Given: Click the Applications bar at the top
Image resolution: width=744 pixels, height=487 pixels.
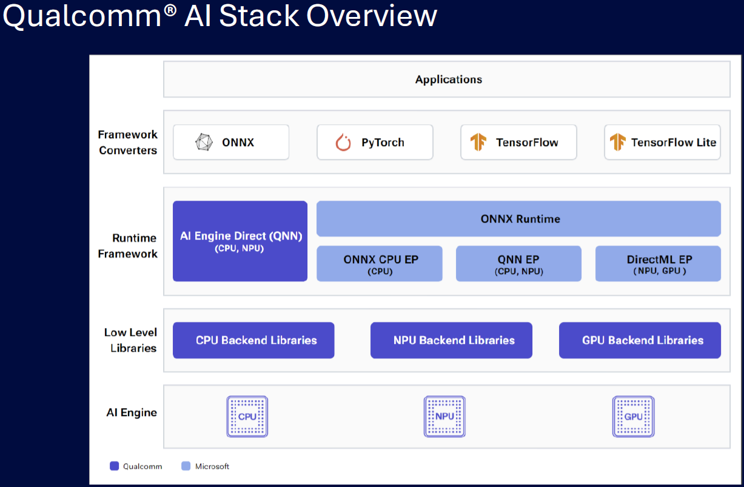Looking at the screenshot, I should (x=448, y=79).
